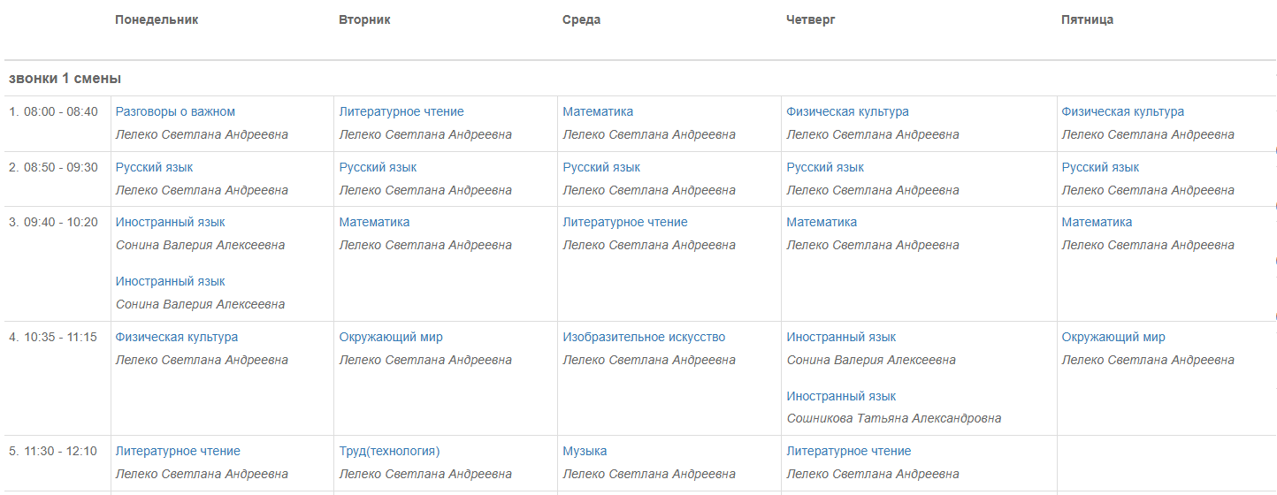1277x495 pixels.
Task: Open Monday's upper third-period Иностранный язык link
Action: pyautogui.click(x=170, y=222)
